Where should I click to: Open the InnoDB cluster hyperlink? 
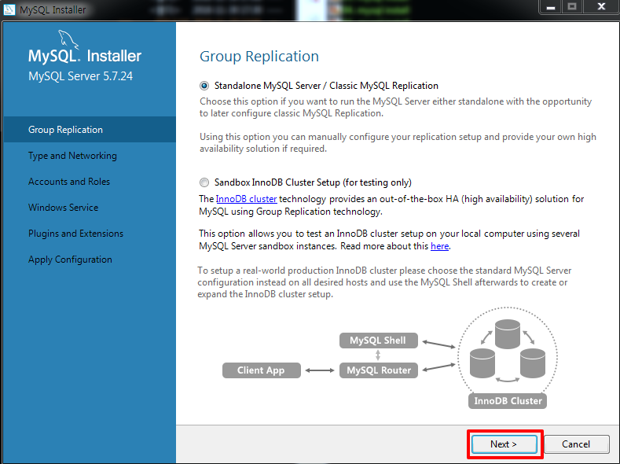246,198
